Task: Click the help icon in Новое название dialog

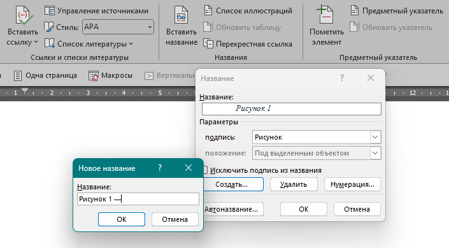Action: pos(160,168)
